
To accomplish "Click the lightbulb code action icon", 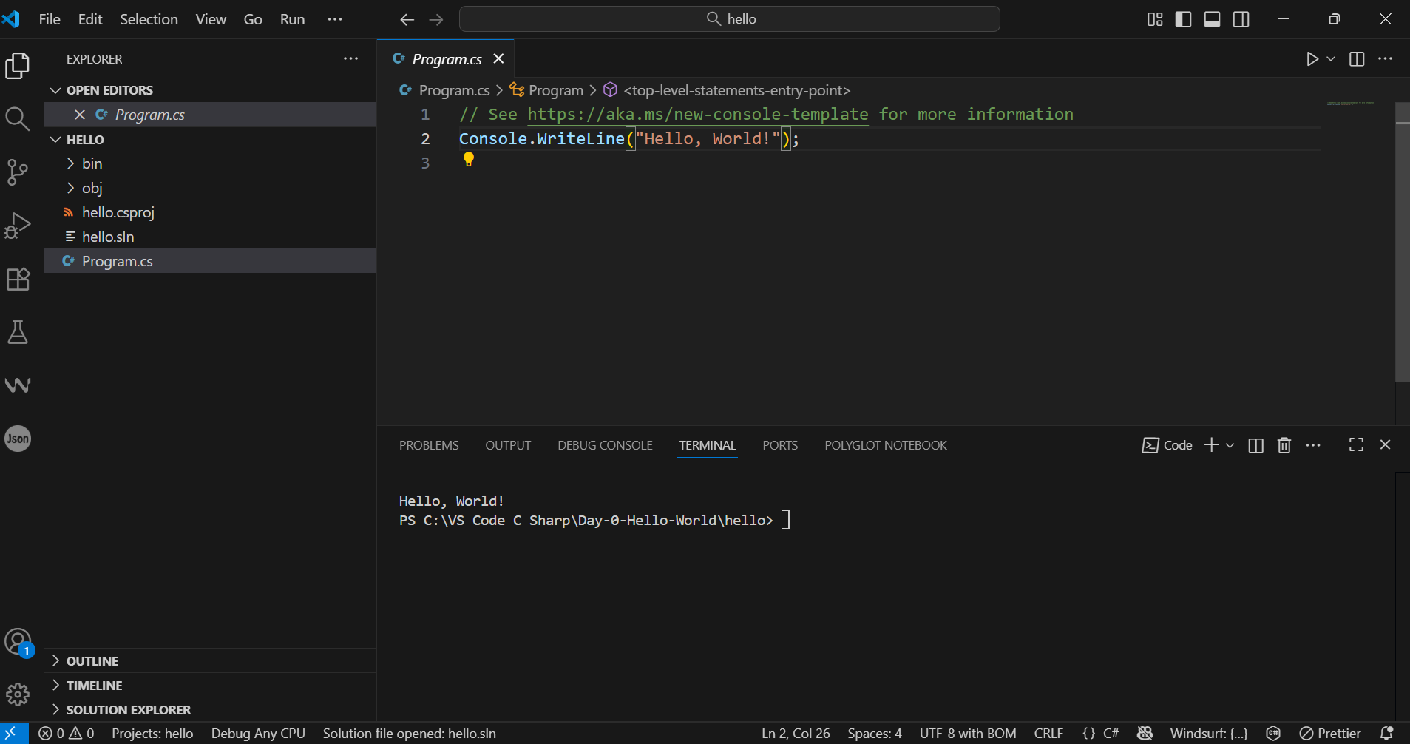I will (468, 159).
